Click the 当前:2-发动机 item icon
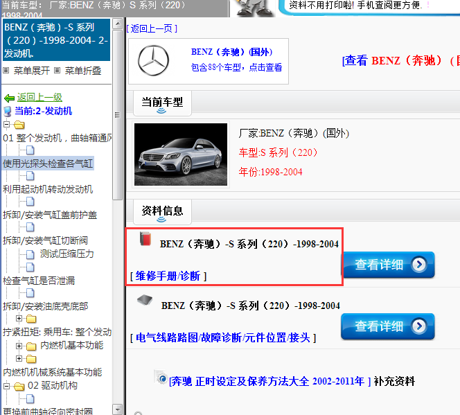The image size is (460, 415). pos(8,112)
